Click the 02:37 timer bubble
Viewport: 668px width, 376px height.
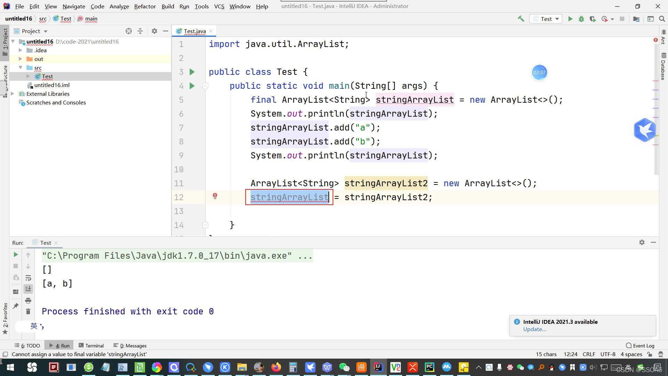[539, 72]
